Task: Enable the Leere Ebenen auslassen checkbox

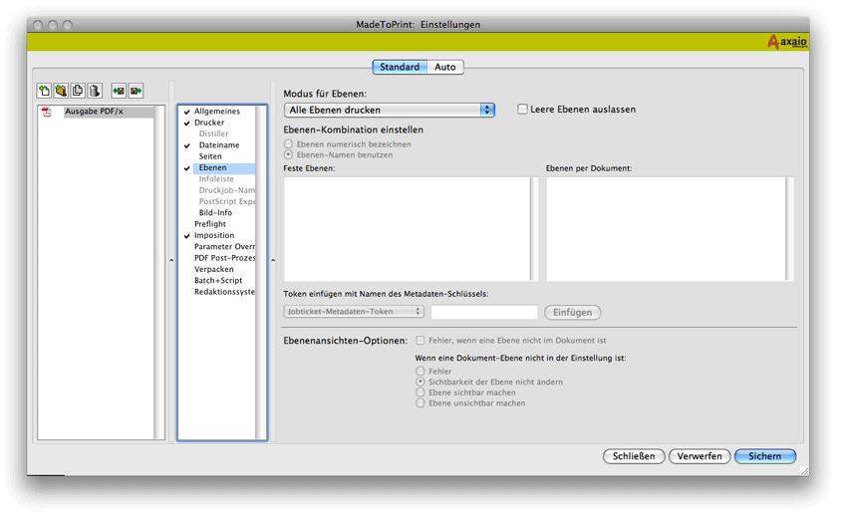Action: [522, 110]
